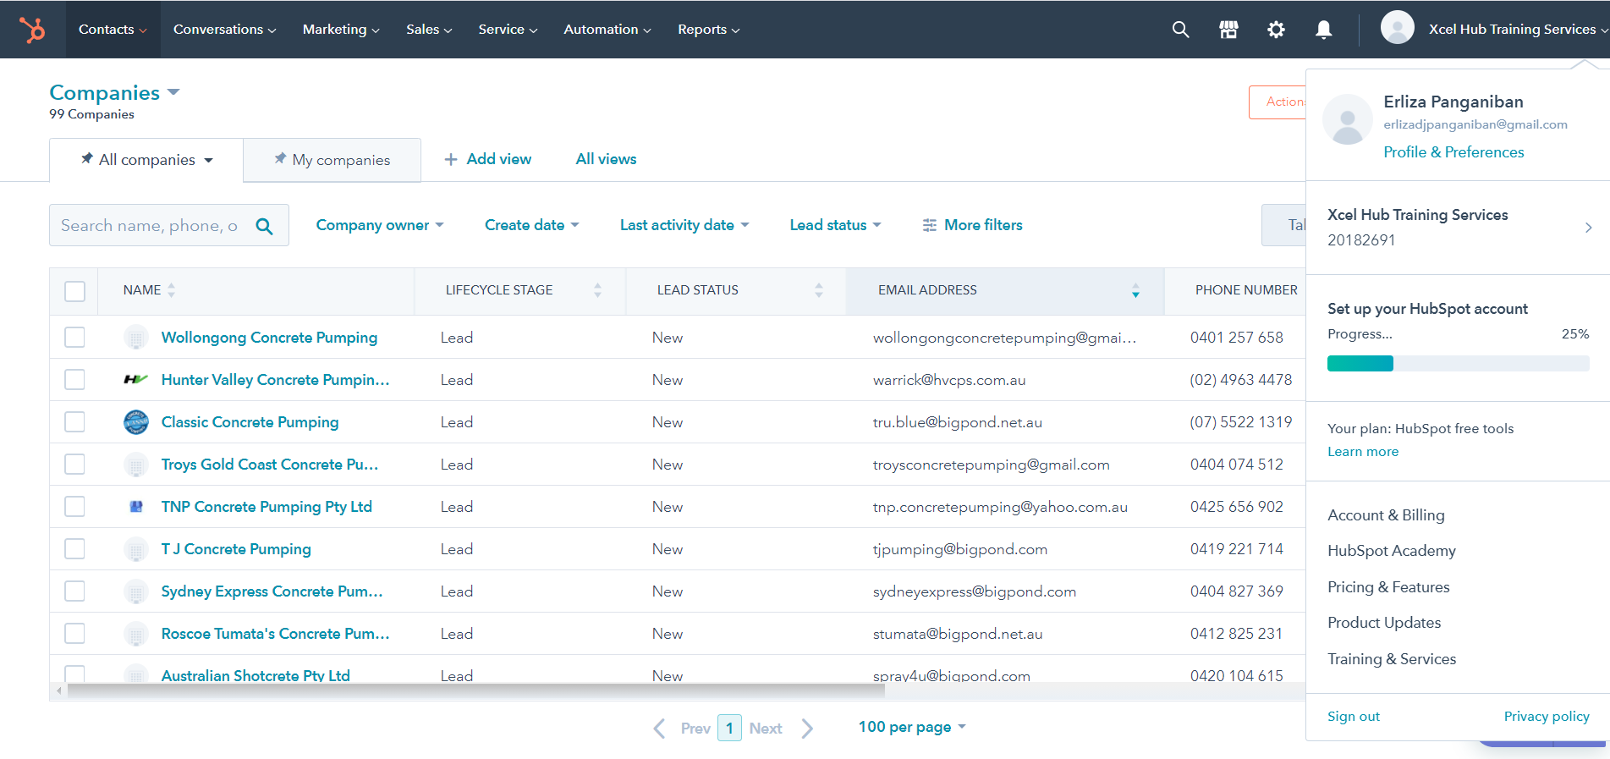Click T J Concrete Pumping placeholder icon
1610x759 pixels.
click(135, 548)
